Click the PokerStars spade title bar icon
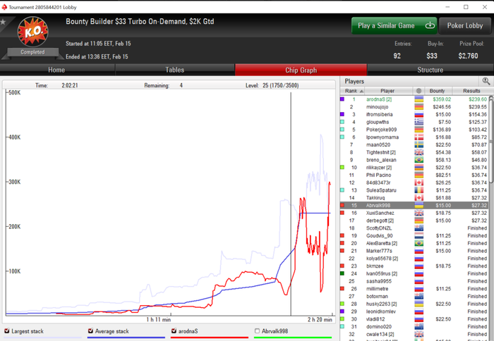The height and width of the screenshot is (341, 494). [x=4, y=7]
